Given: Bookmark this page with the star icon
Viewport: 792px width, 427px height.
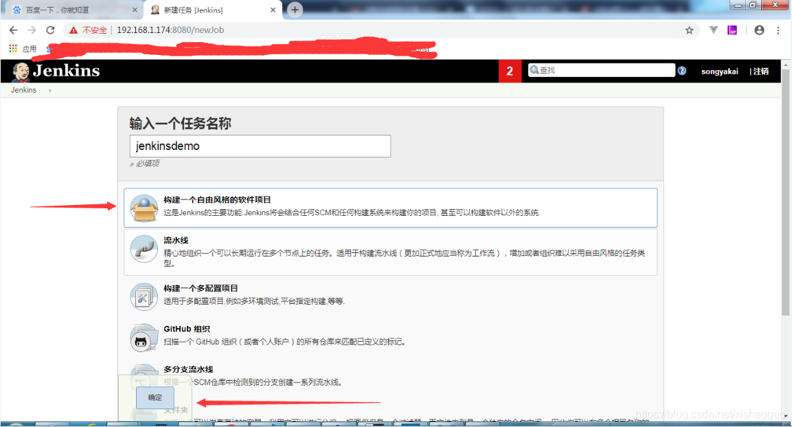Looking at the screenshot, I should (x=690, y=30).
